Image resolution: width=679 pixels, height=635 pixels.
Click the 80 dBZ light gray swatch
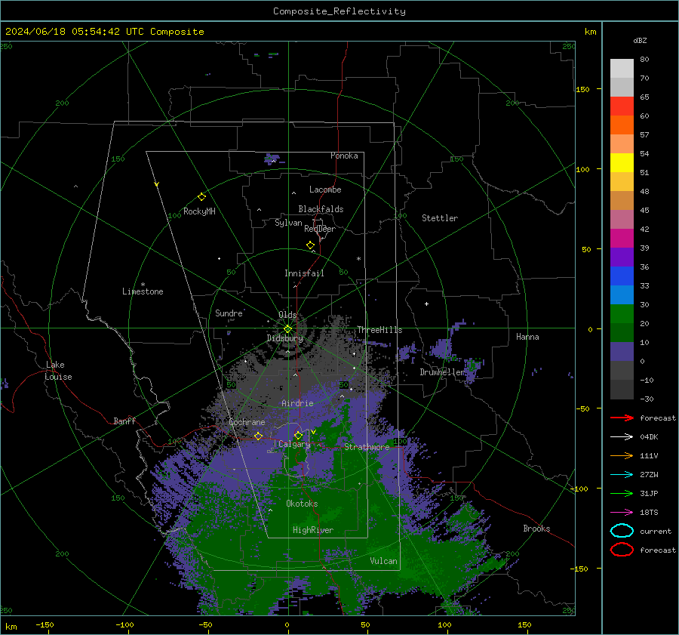(x=622, y=69)
